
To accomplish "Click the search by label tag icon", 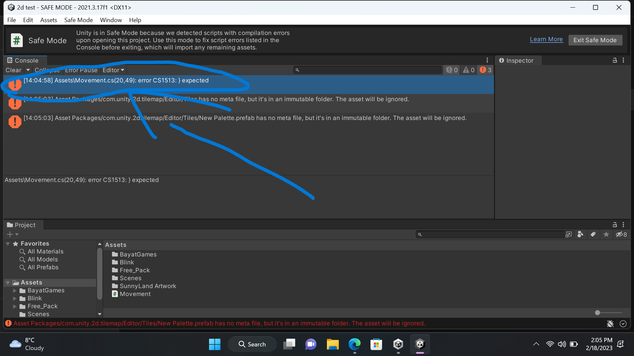I will coord(593,234).
